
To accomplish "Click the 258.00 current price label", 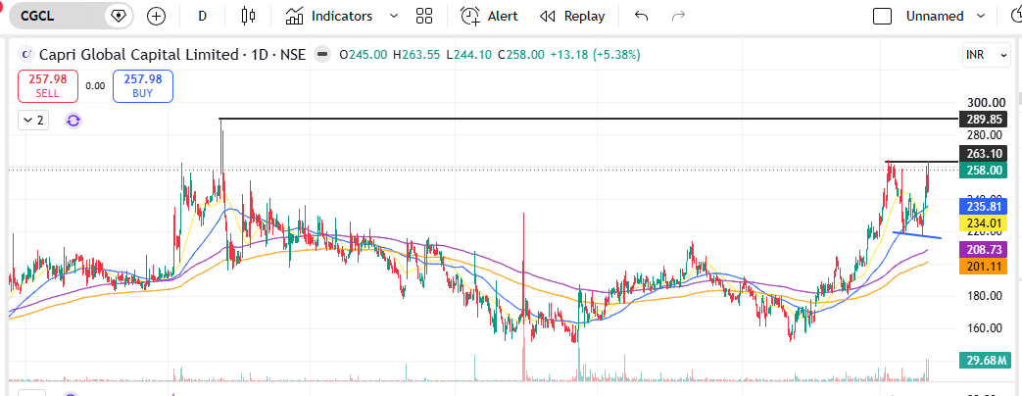I will coord(983,171).
